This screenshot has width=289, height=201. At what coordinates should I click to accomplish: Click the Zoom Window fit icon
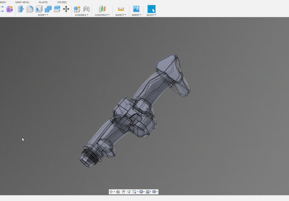(x=134, y=192)
